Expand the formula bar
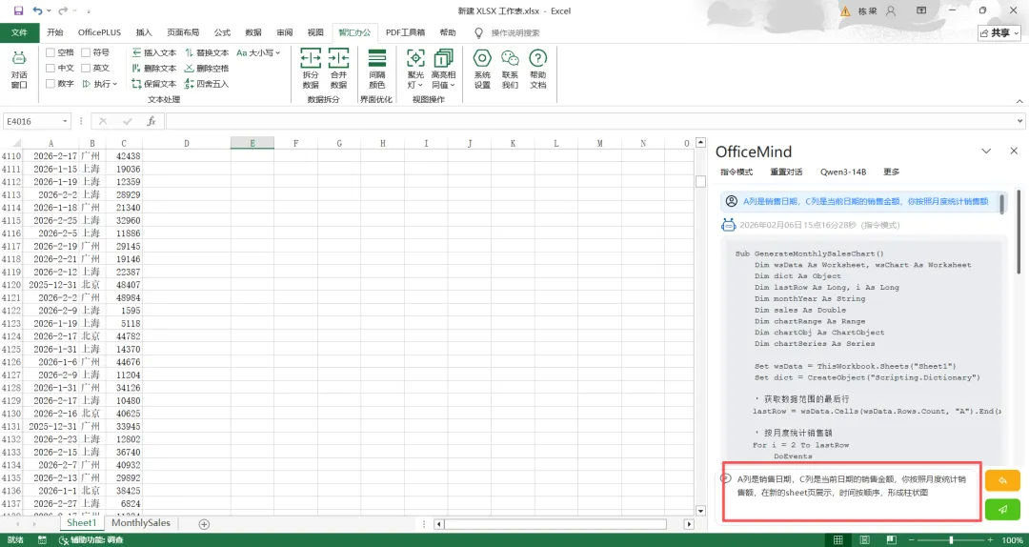 click(1019, 121)
